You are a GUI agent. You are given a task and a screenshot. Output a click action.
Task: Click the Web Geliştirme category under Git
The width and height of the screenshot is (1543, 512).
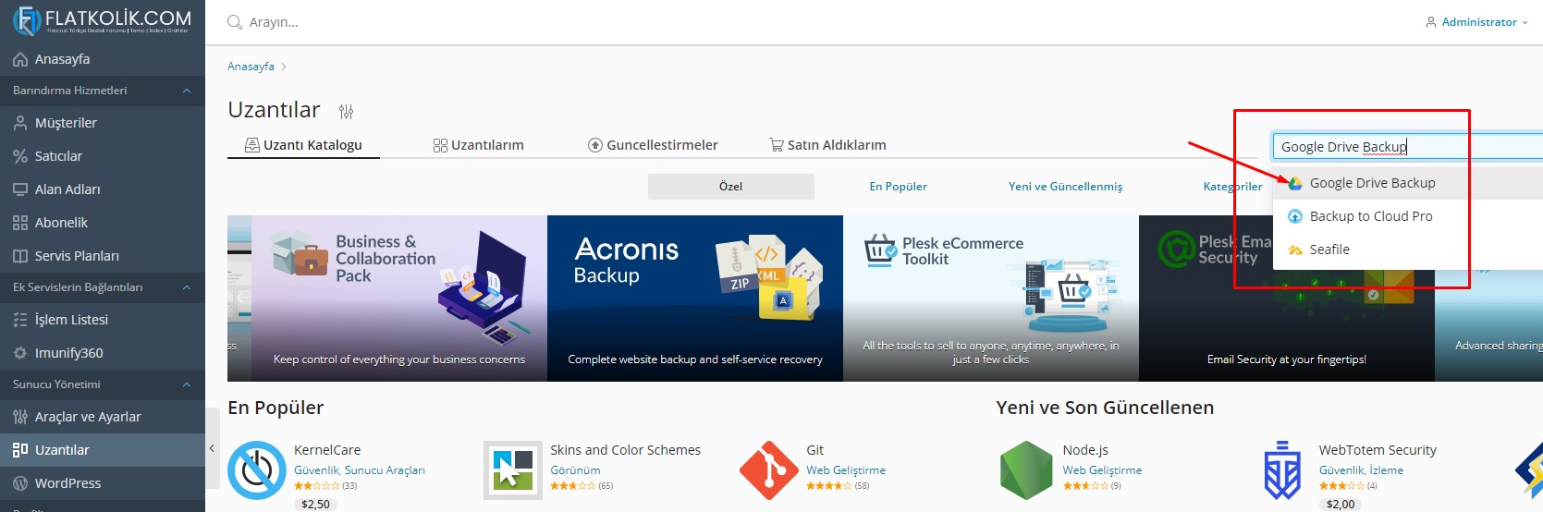(846, 470)
